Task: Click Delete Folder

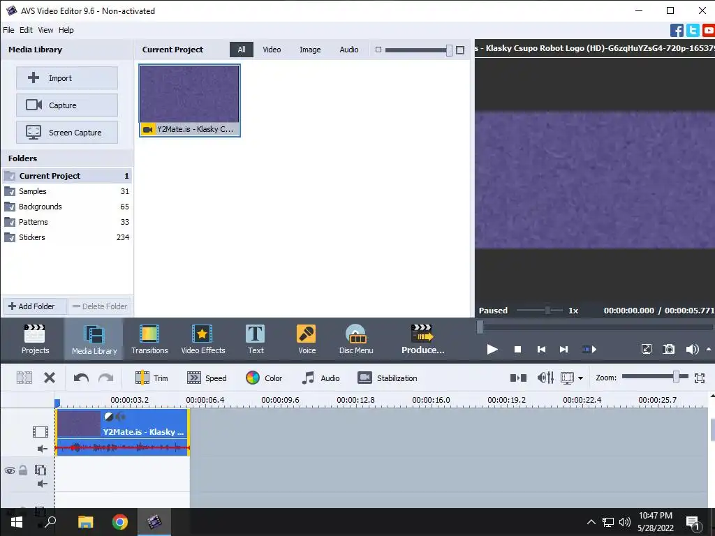Action: click(x=100, y=306)
